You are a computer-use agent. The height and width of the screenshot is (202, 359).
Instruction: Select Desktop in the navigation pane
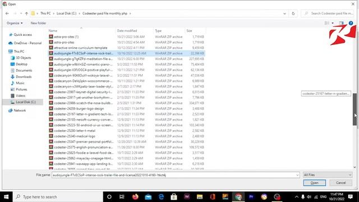(x=21, y=64)
